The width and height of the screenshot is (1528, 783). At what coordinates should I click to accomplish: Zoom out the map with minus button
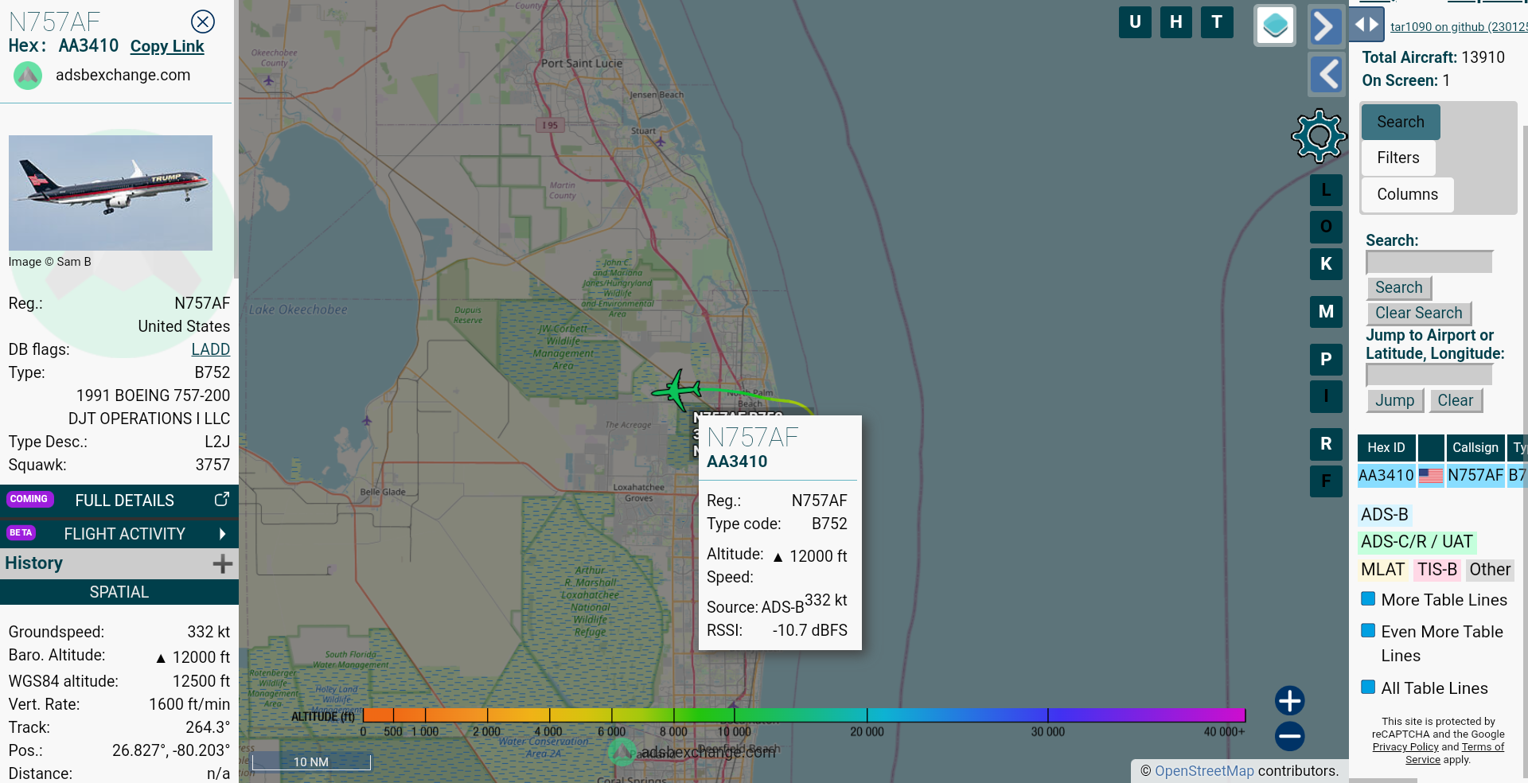[x=1289, y=736]
